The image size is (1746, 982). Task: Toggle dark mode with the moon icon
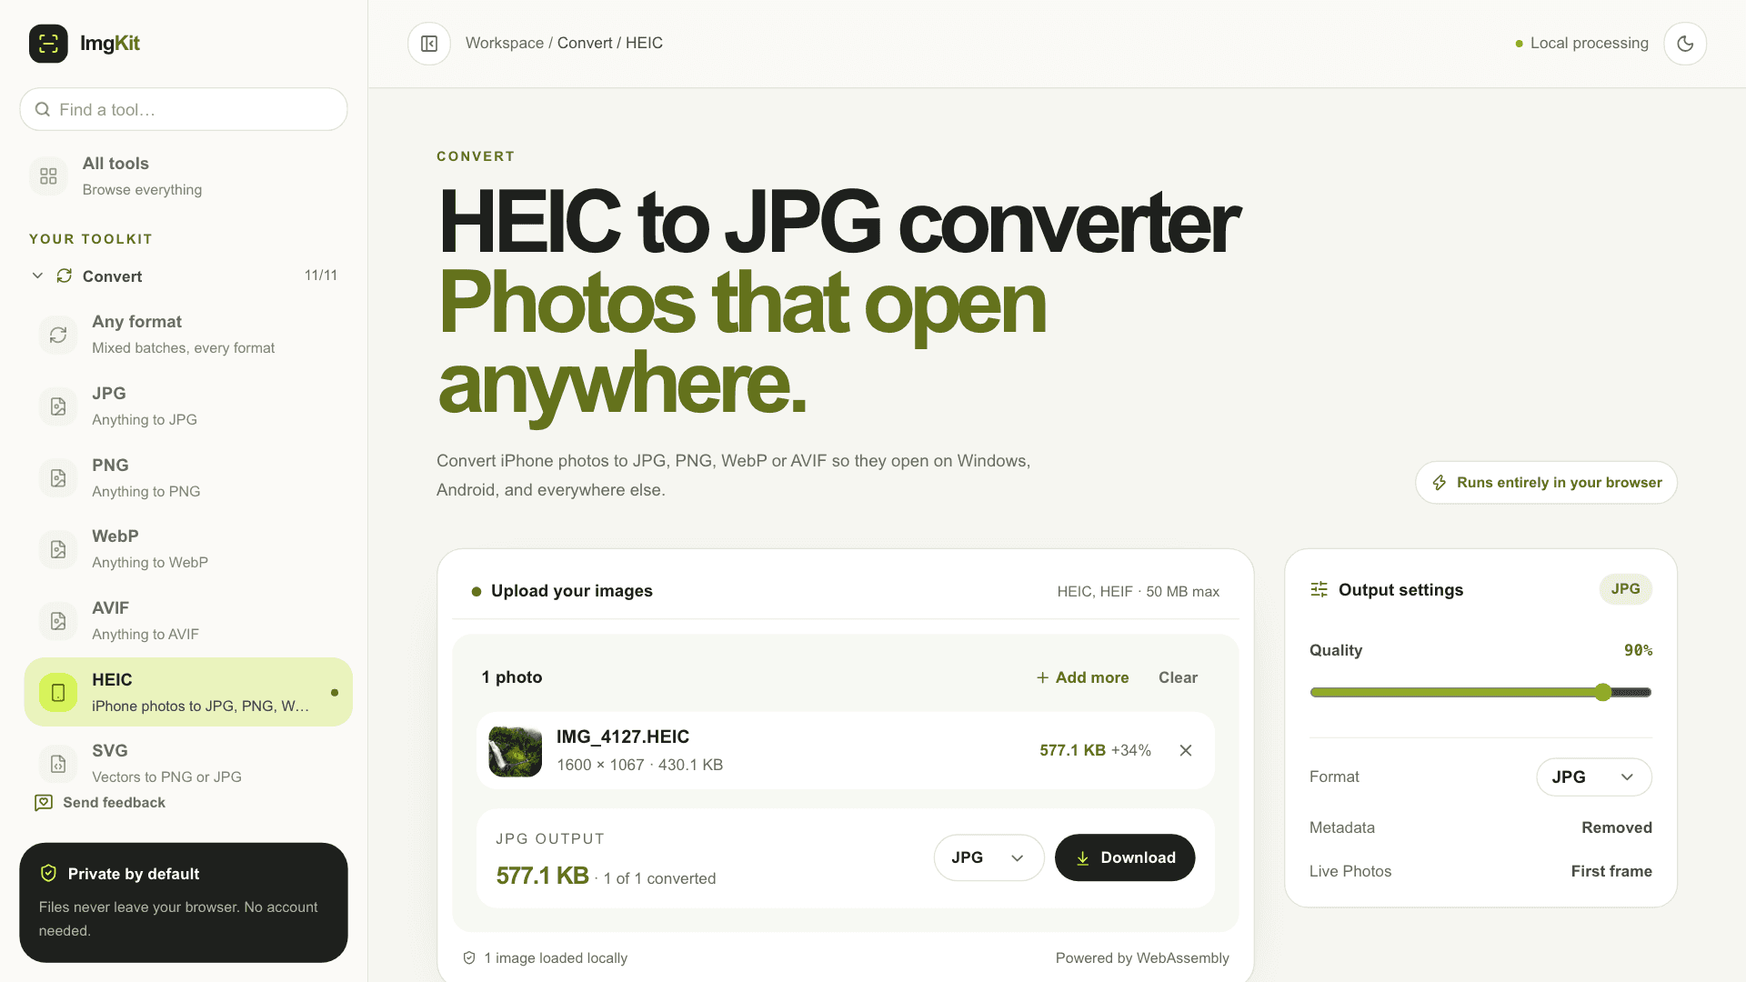1685,44
